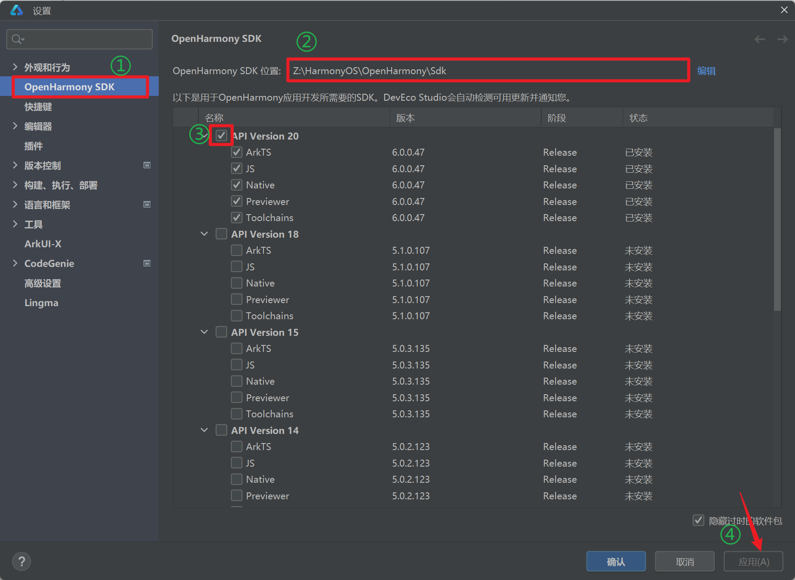Uncheck ArkTS 6.0.0.47 checkbox

click(x=236, y=152)
